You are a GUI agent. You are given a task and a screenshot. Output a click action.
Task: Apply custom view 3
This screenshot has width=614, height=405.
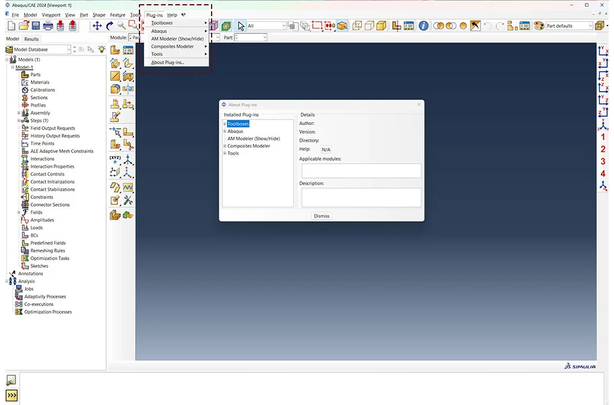603,161
